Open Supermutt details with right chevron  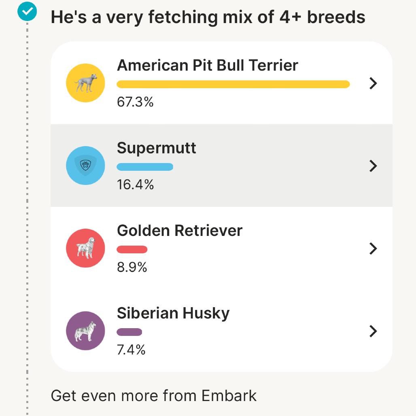click(373, 166)
